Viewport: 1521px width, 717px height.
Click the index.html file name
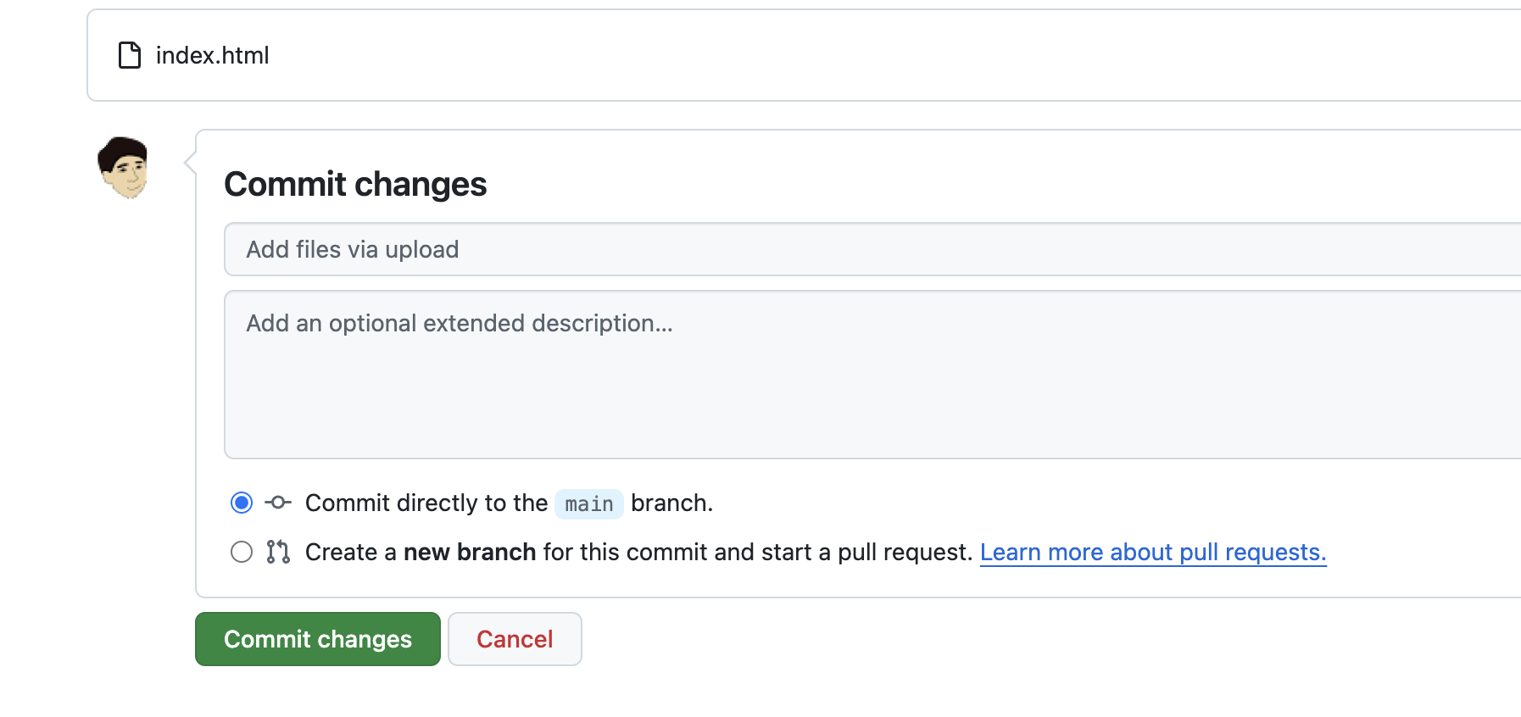tap(212, 55)
